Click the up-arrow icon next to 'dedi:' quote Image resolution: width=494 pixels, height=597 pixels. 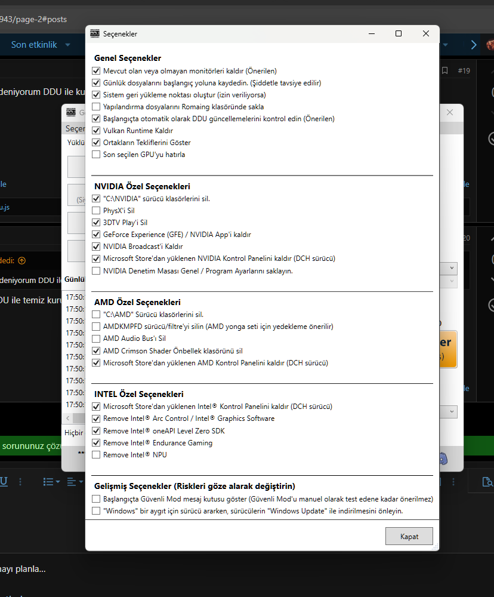[21, 260]
